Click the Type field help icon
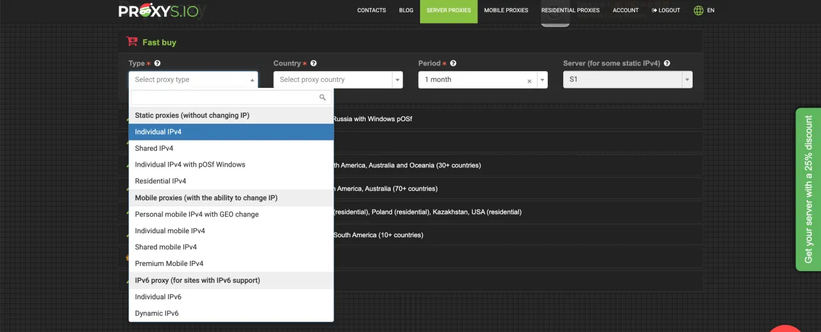821x332 pixels. 158,63
